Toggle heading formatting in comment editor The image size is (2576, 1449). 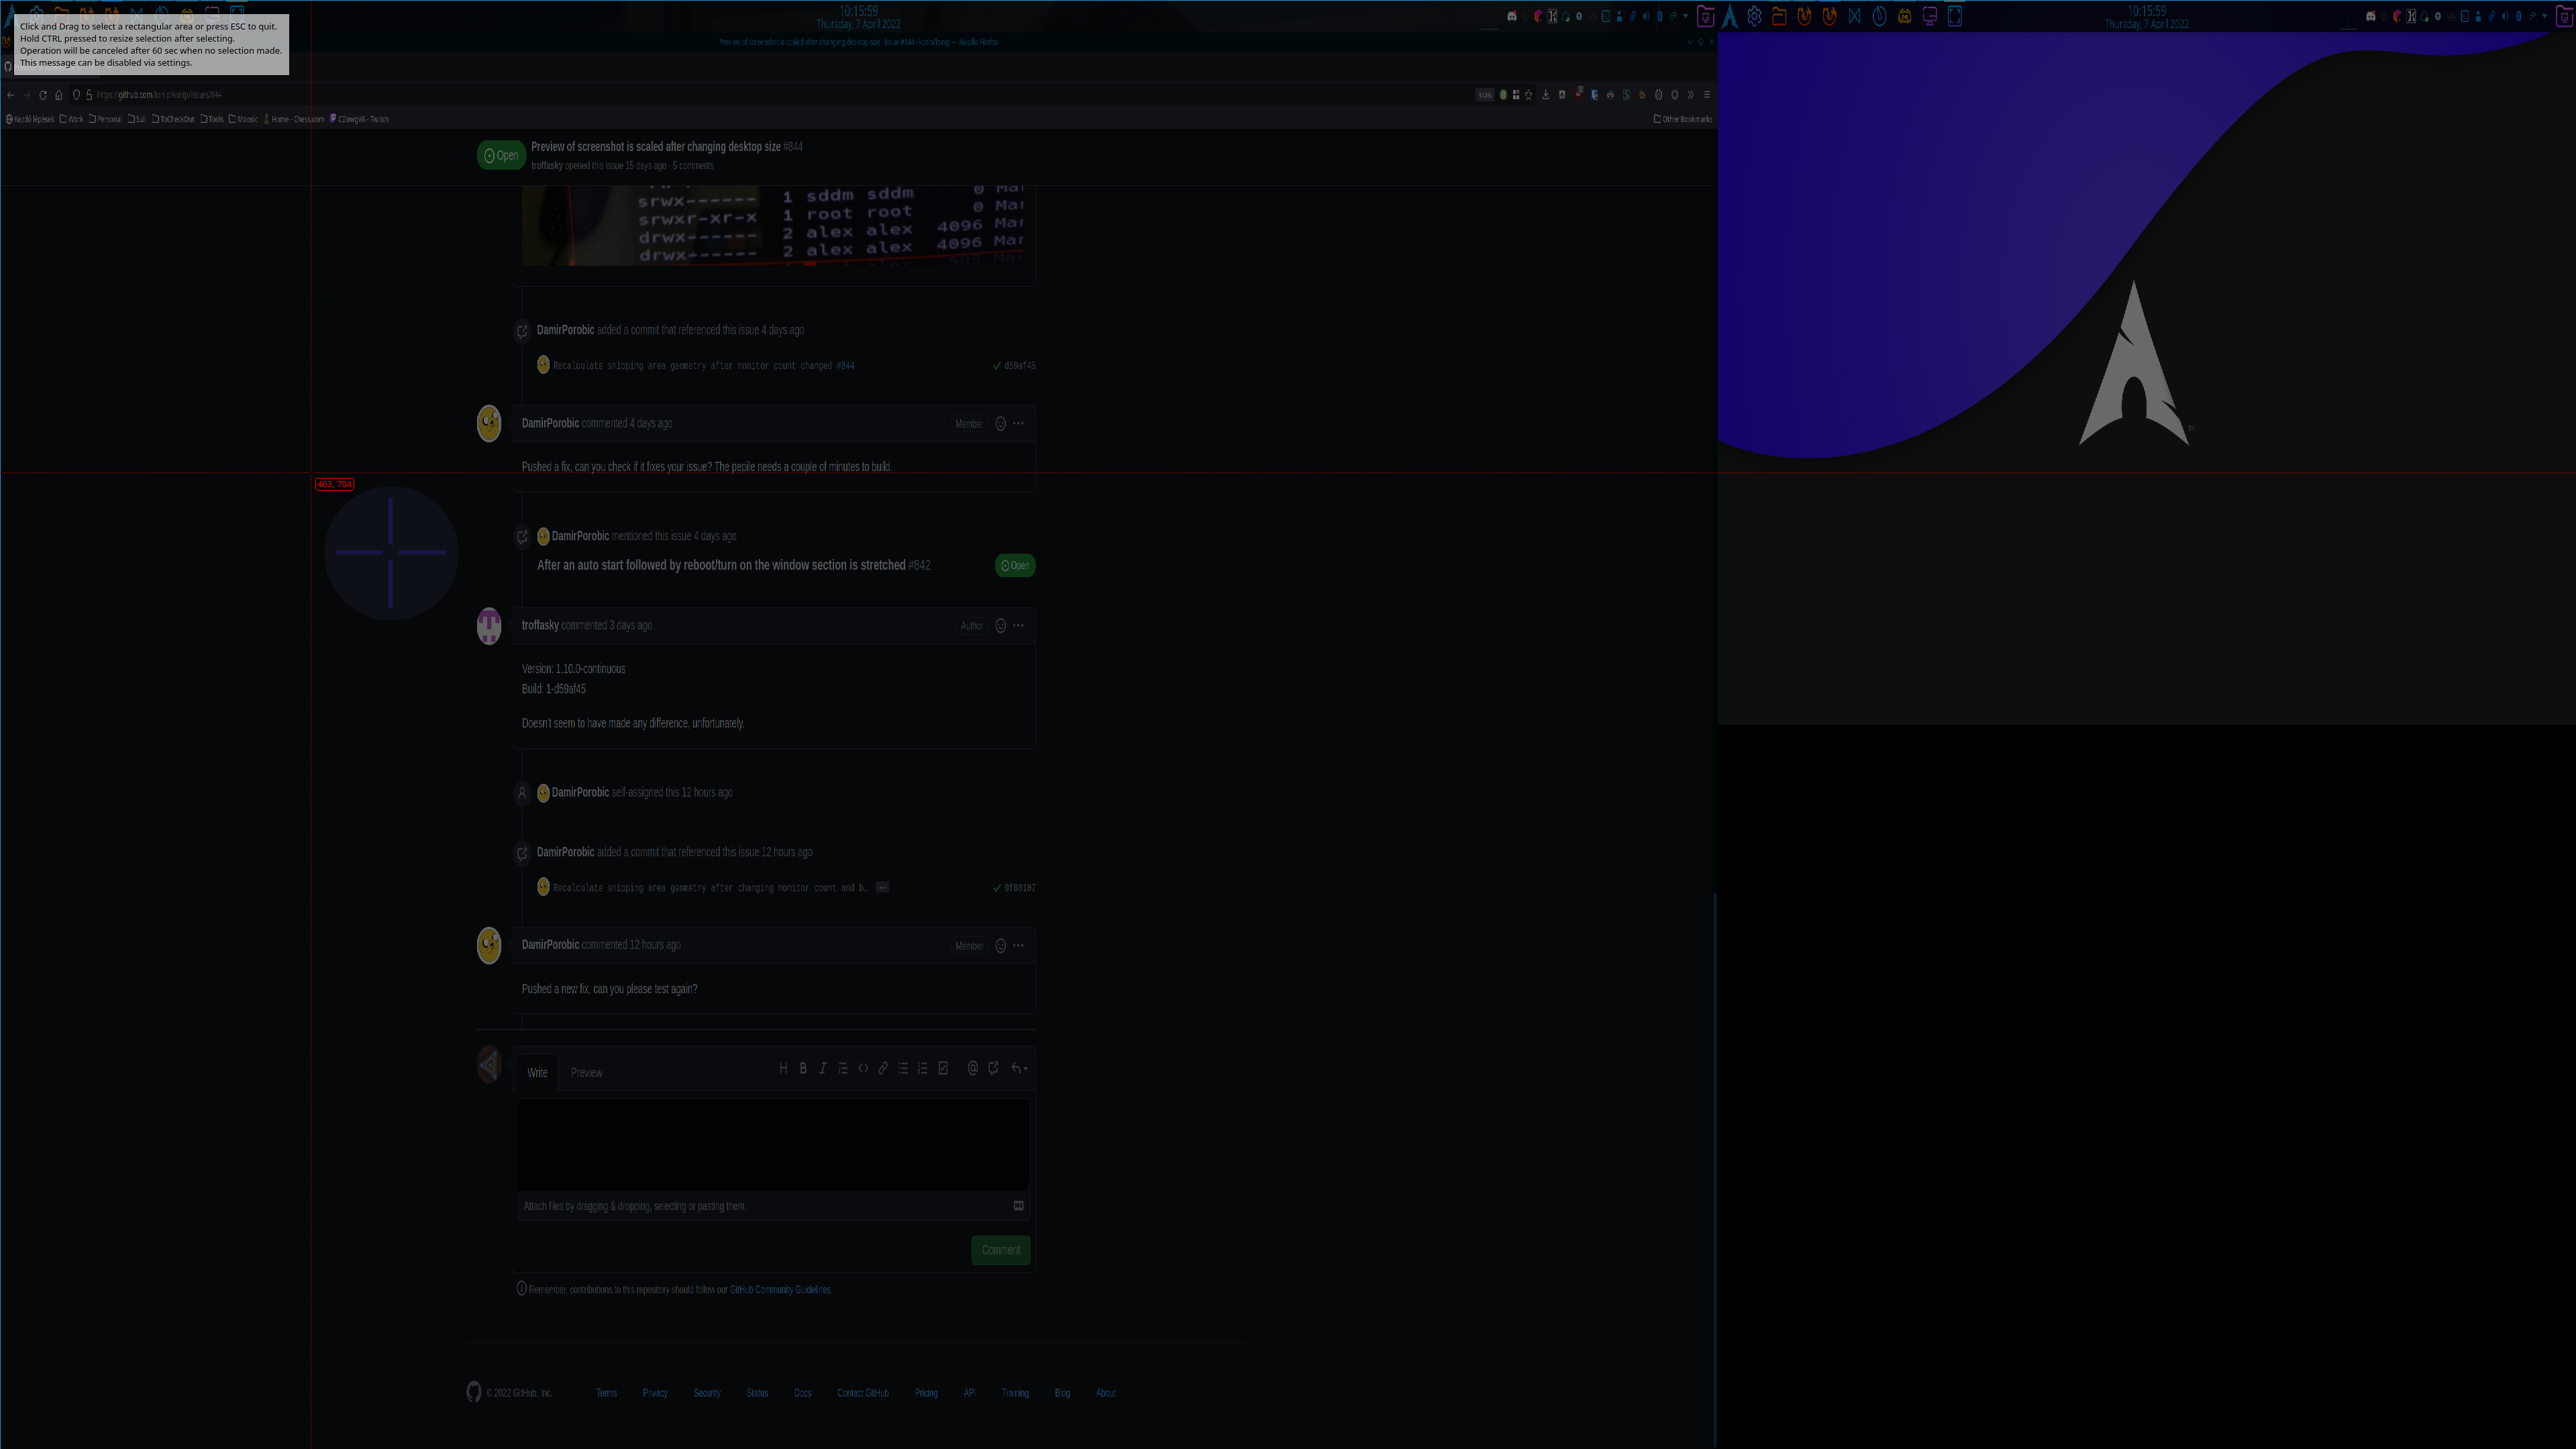[x=783, y=1068]
